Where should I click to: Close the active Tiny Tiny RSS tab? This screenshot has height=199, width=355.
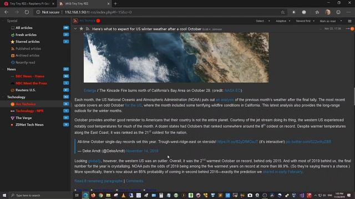coord(108,4)
